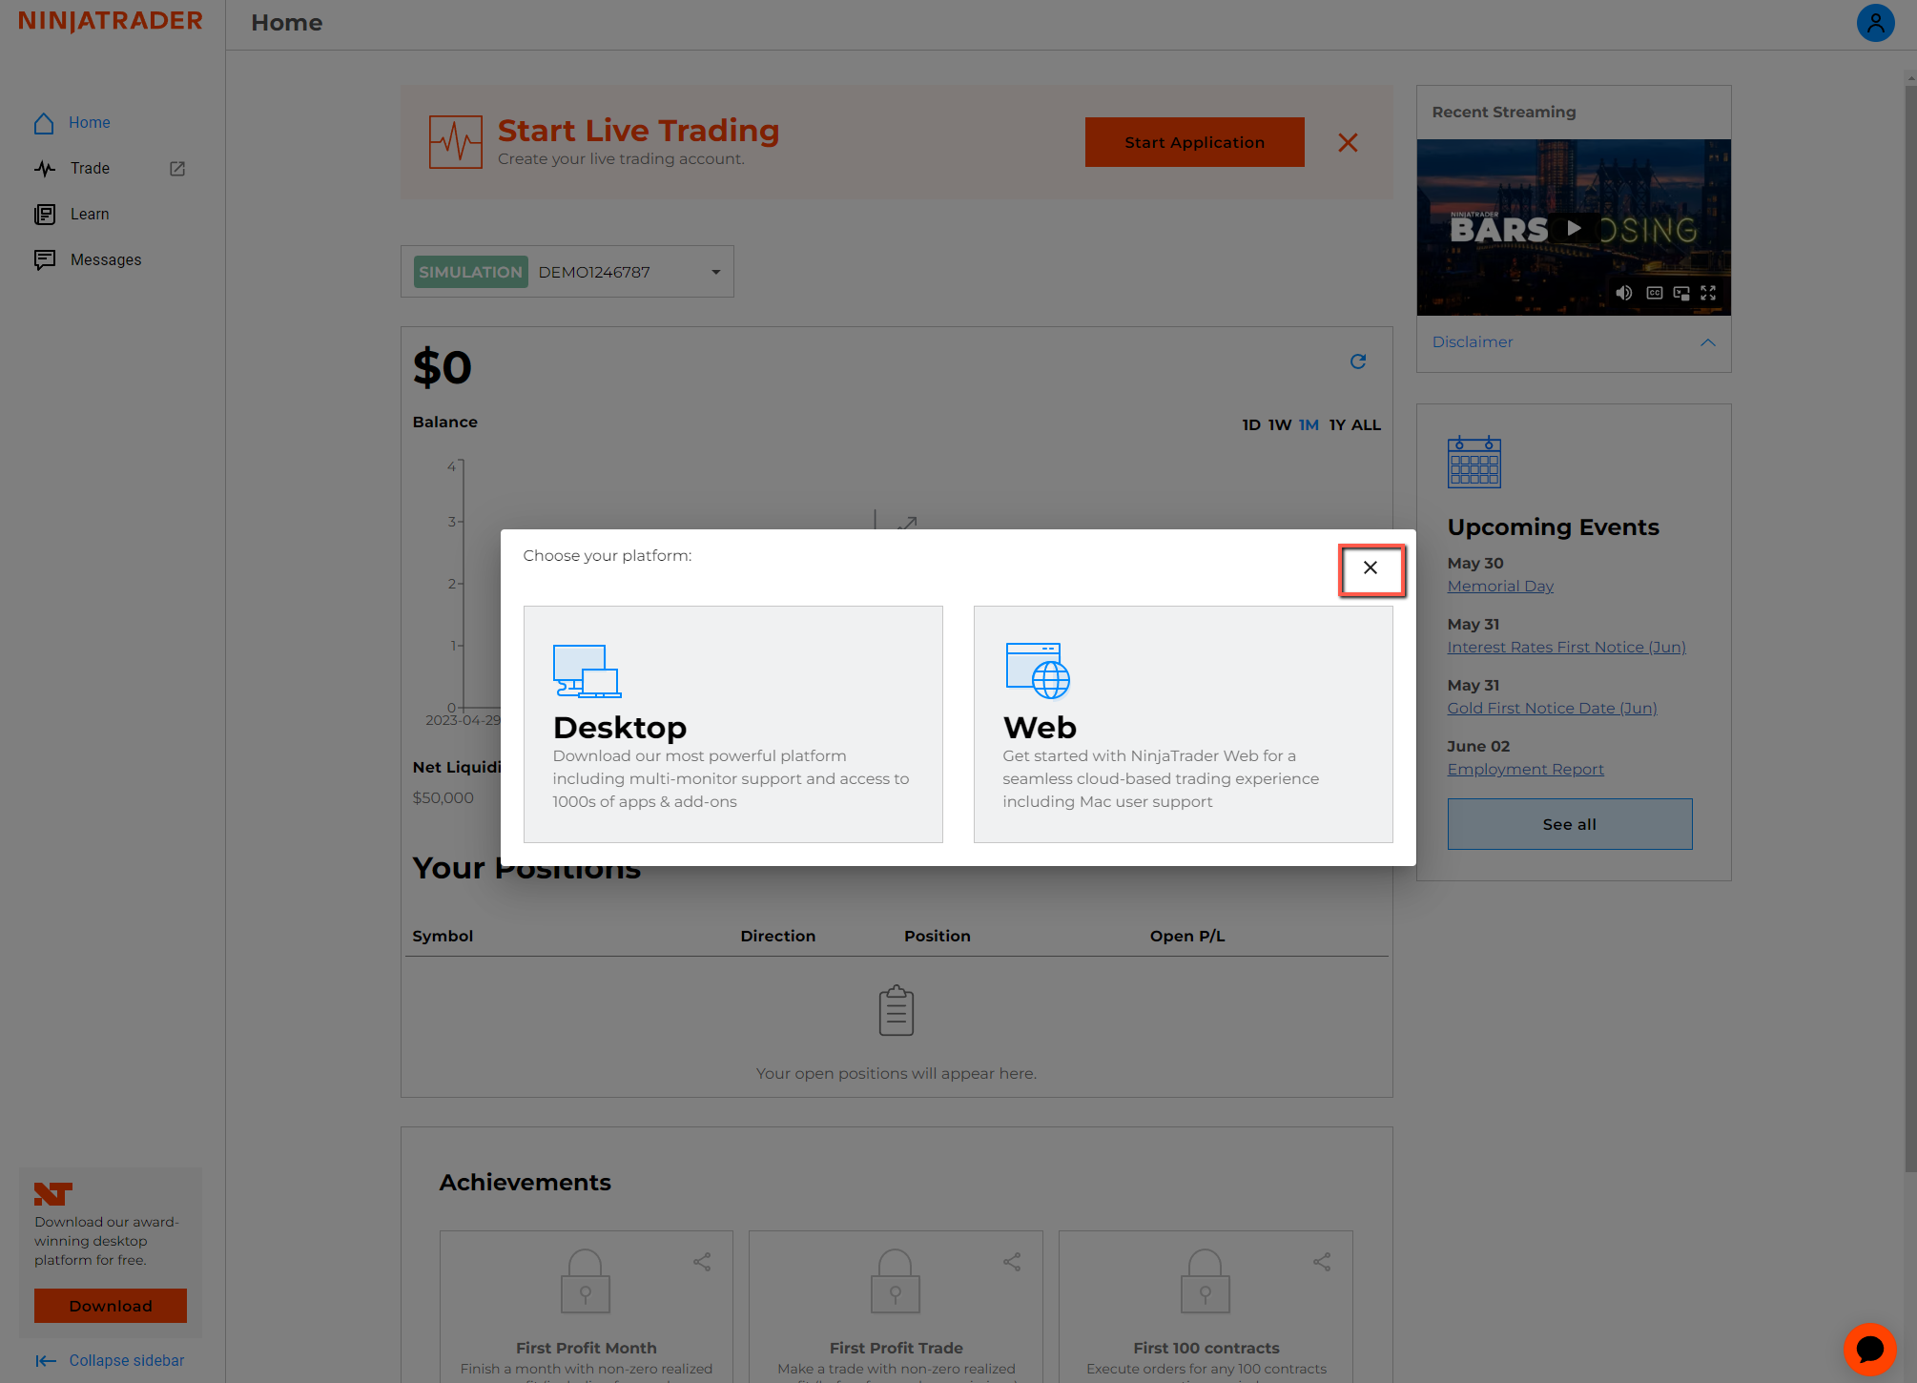Select the ALL balance range
The width and height of the screenshot is (1917, 1383).
pyautogui.click(x=1366, y=425)
